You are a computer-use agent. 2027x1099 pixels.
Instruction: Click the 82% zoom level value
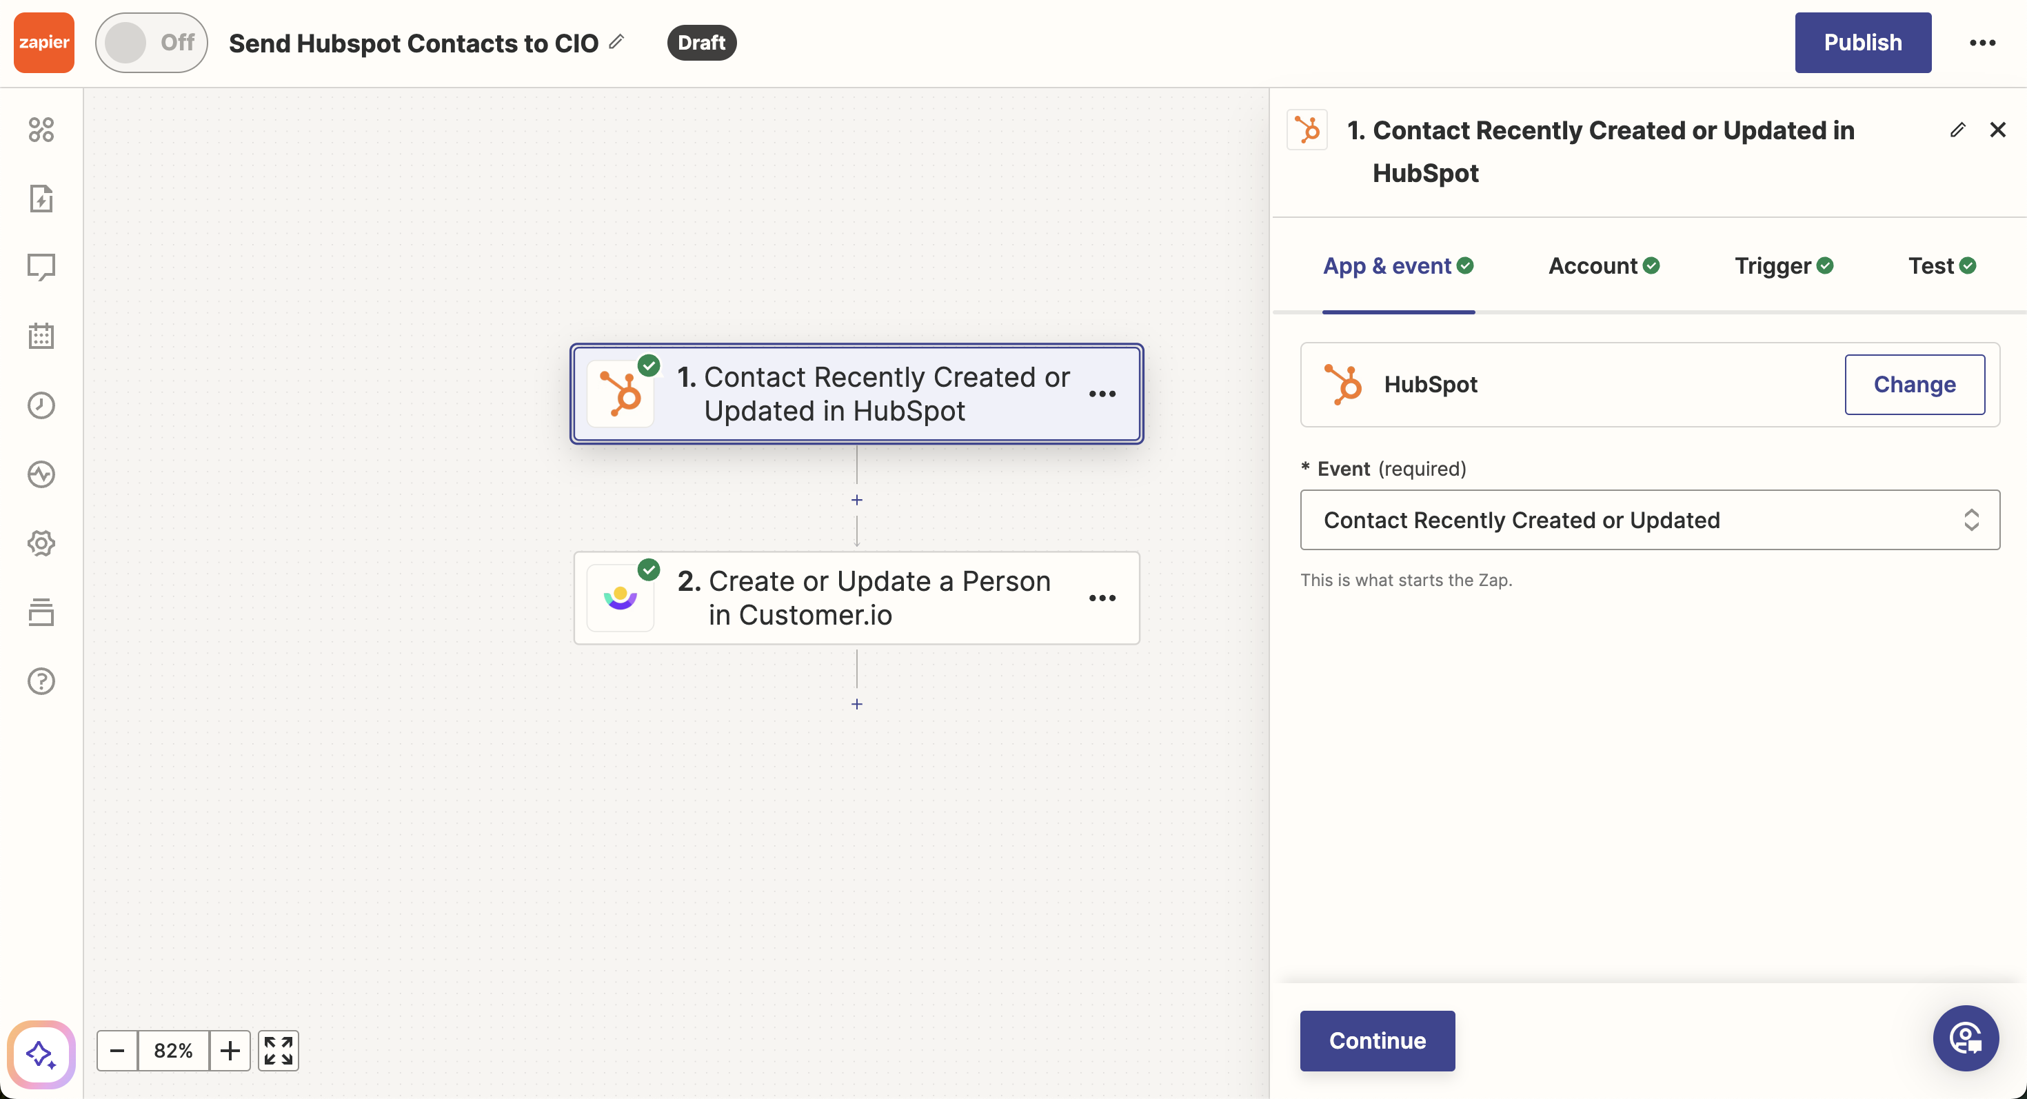[173, 1050]
